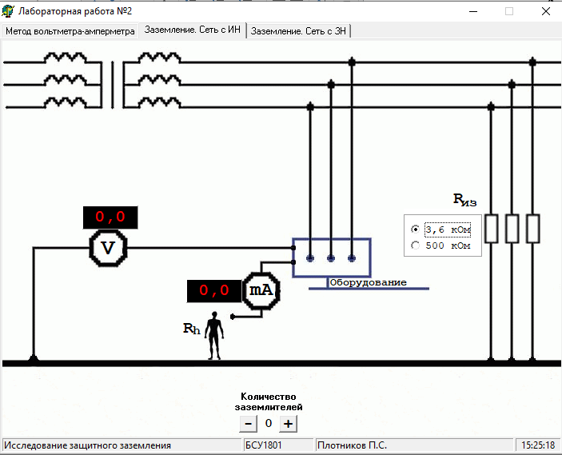Click the voltmeter red digital readout
The image size is (562, 455).
tap(110, 218)
